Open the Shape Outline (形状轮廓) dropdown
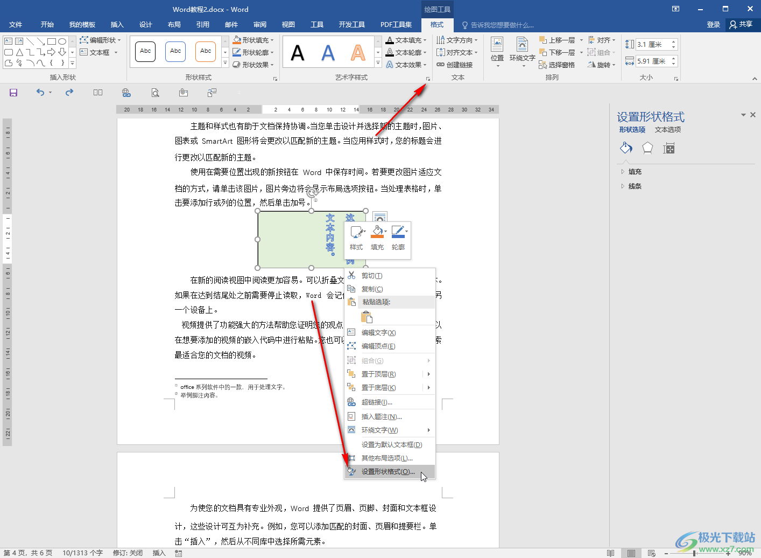Screen dimensions: 761x558 pyautogui.click(x=253, y=52)
